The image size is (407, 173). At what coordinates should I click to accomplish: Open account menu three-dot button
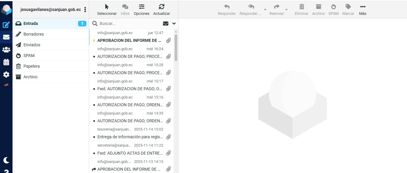point(85,9)
